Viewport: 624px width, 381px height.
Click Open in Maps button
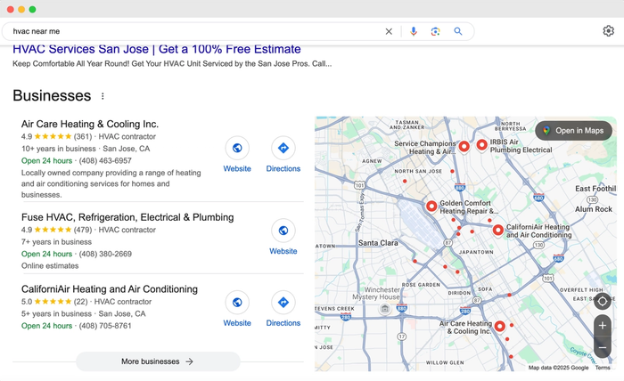(x=574, y=131)
